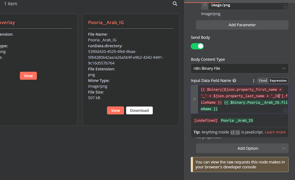Switch field mode to Fixed
This screenshot has width=295, height=180.
tap(263, 81)
